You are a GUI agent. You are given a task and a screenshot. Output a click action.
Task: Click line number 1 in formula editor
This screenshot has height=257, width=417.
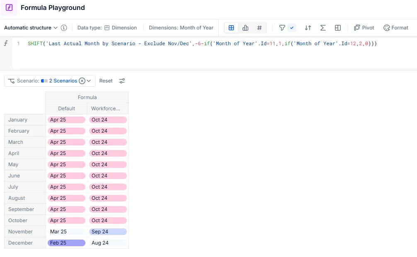point(18,44)
